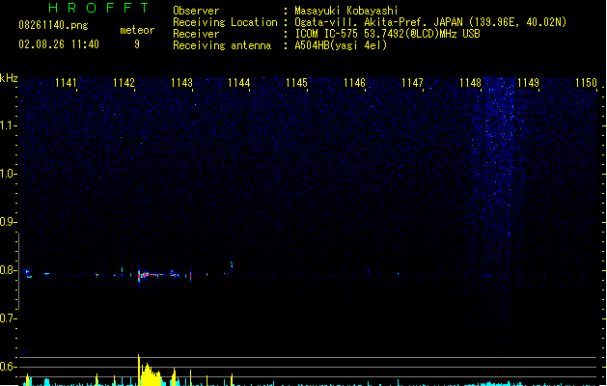
Task: Click the 0.7 kHz frequency axis label
Action: coord(8,318)
